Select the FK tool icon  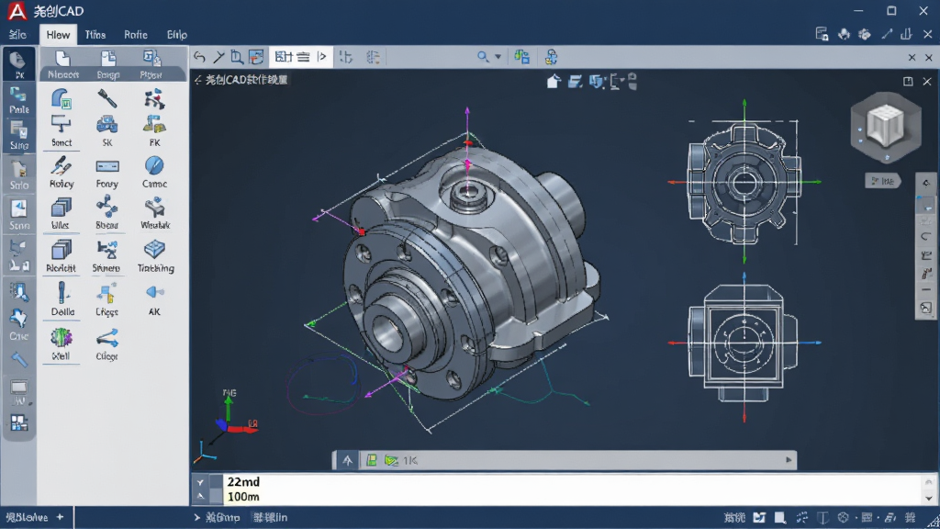click(154, 125)
